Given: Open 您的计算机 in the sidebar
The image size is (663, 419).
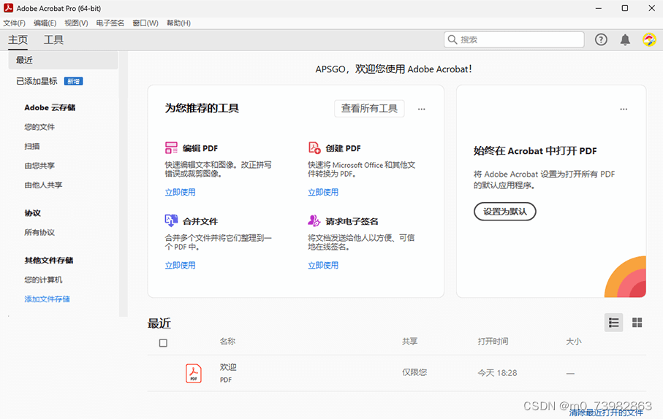Looking at the screenshot, I should click(43, 280).
